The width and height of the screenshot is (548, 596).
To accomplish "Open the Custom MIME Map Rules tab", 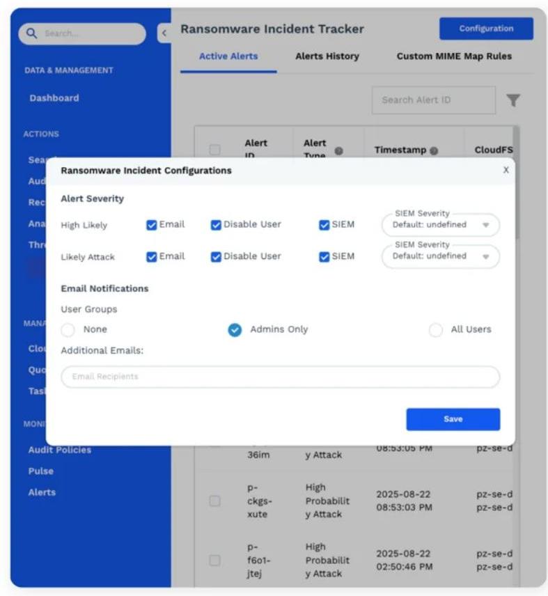I will [454, 56].
